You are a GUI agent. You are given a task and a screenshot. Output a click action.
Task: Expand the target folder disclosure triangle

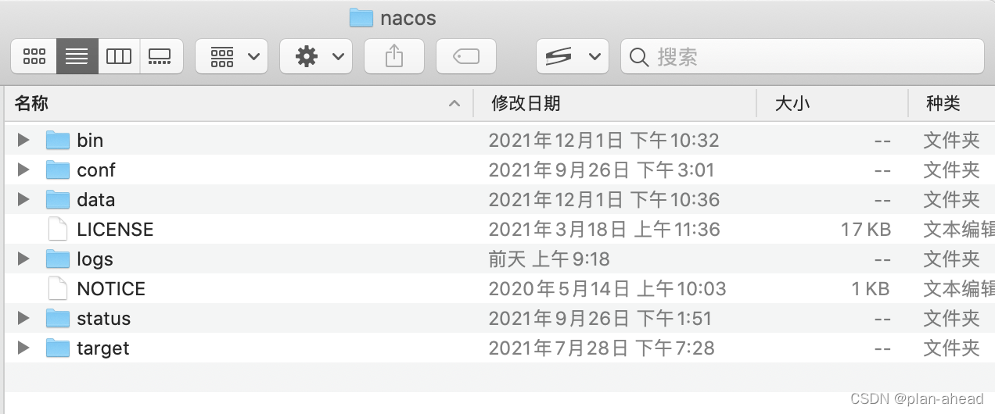click(x=23, y=348)
